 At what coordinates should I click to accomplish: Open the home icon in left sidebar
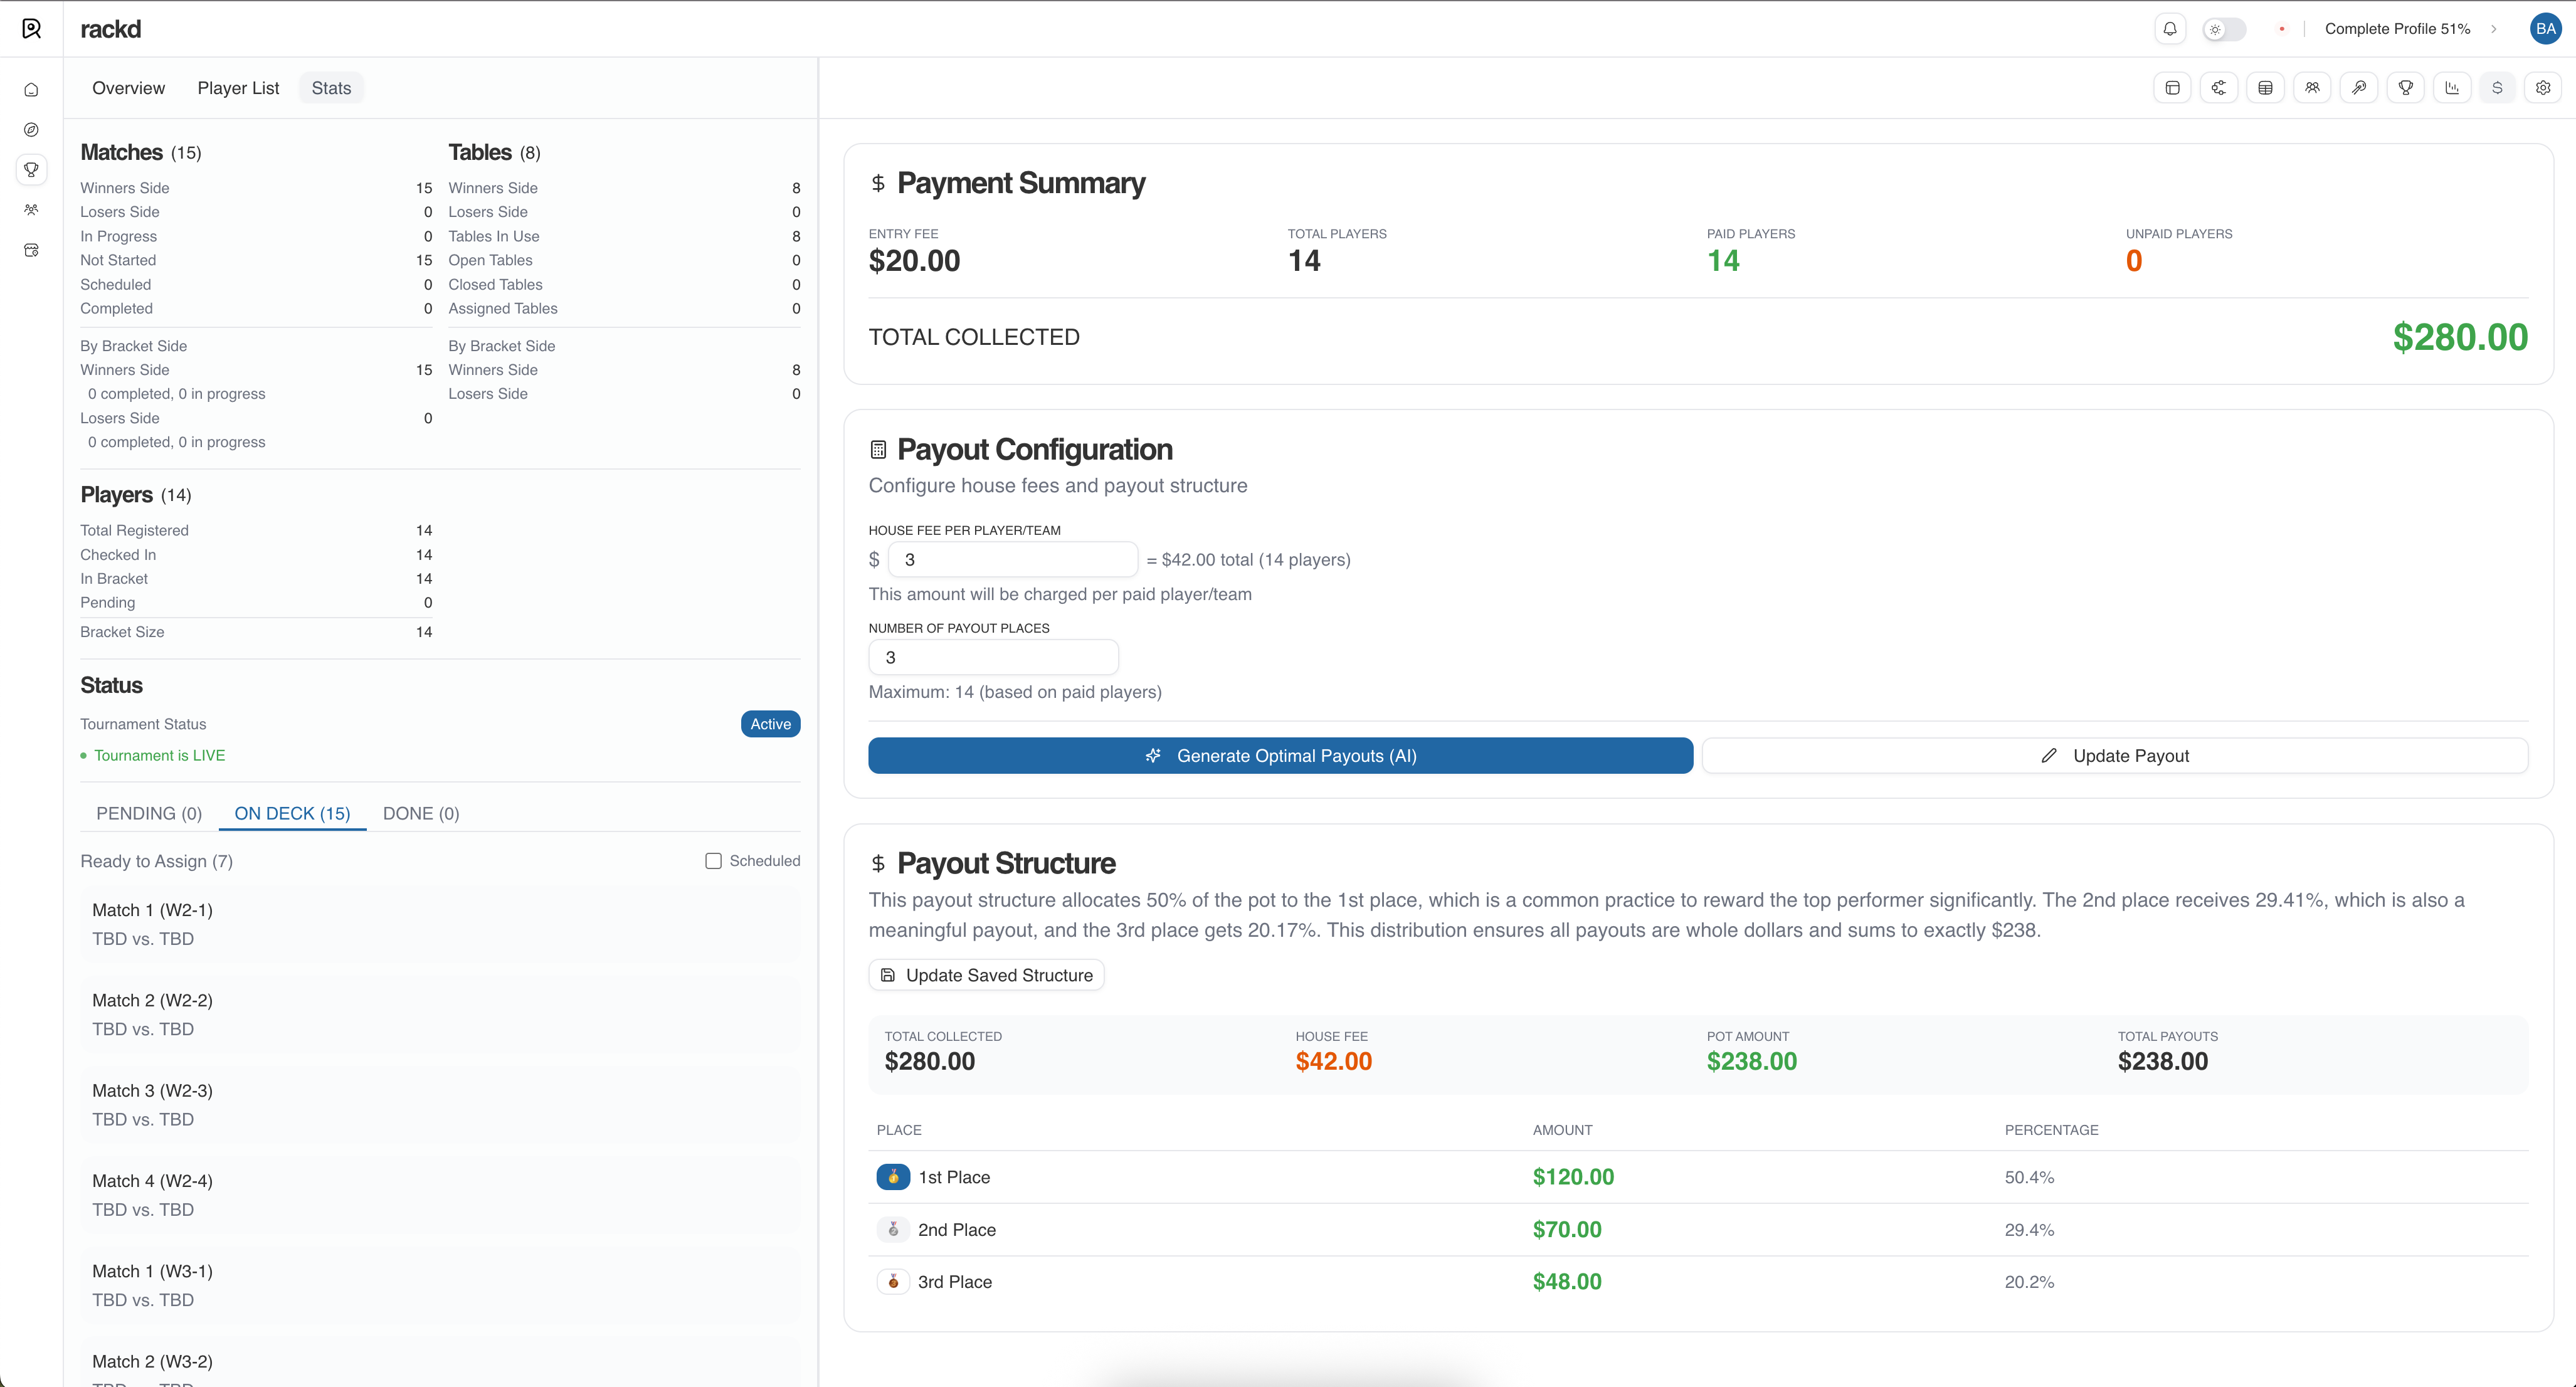[x=31, y=90]
